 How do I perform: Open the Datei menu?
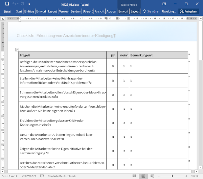[7, 11]
